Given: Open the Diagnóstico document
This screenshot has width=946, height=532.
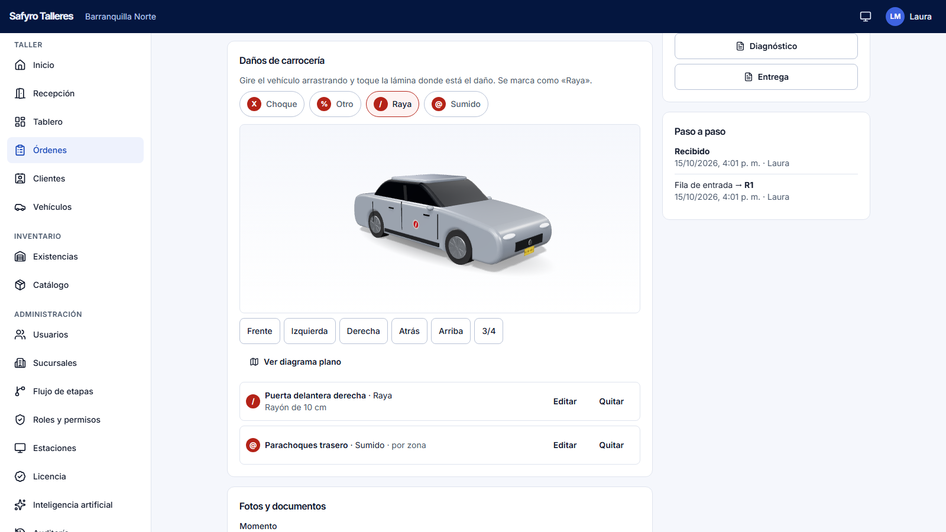Looking at the screenshot, I should click(766, 46).
